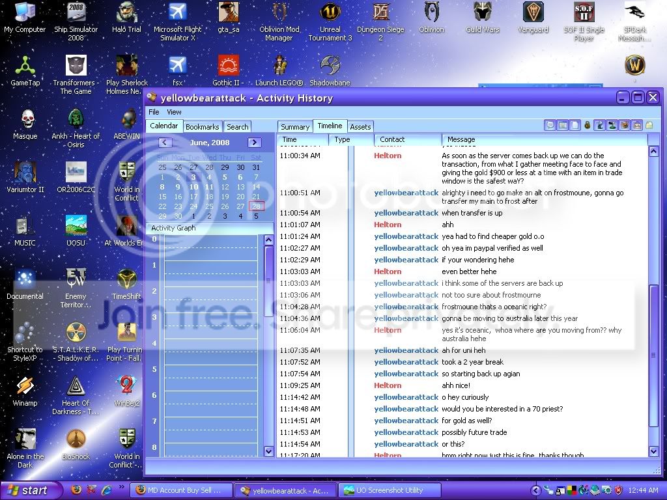Go to next month in calendar
Screen dimensions: 667x500
pyautogui.click(x=255, y=143)
